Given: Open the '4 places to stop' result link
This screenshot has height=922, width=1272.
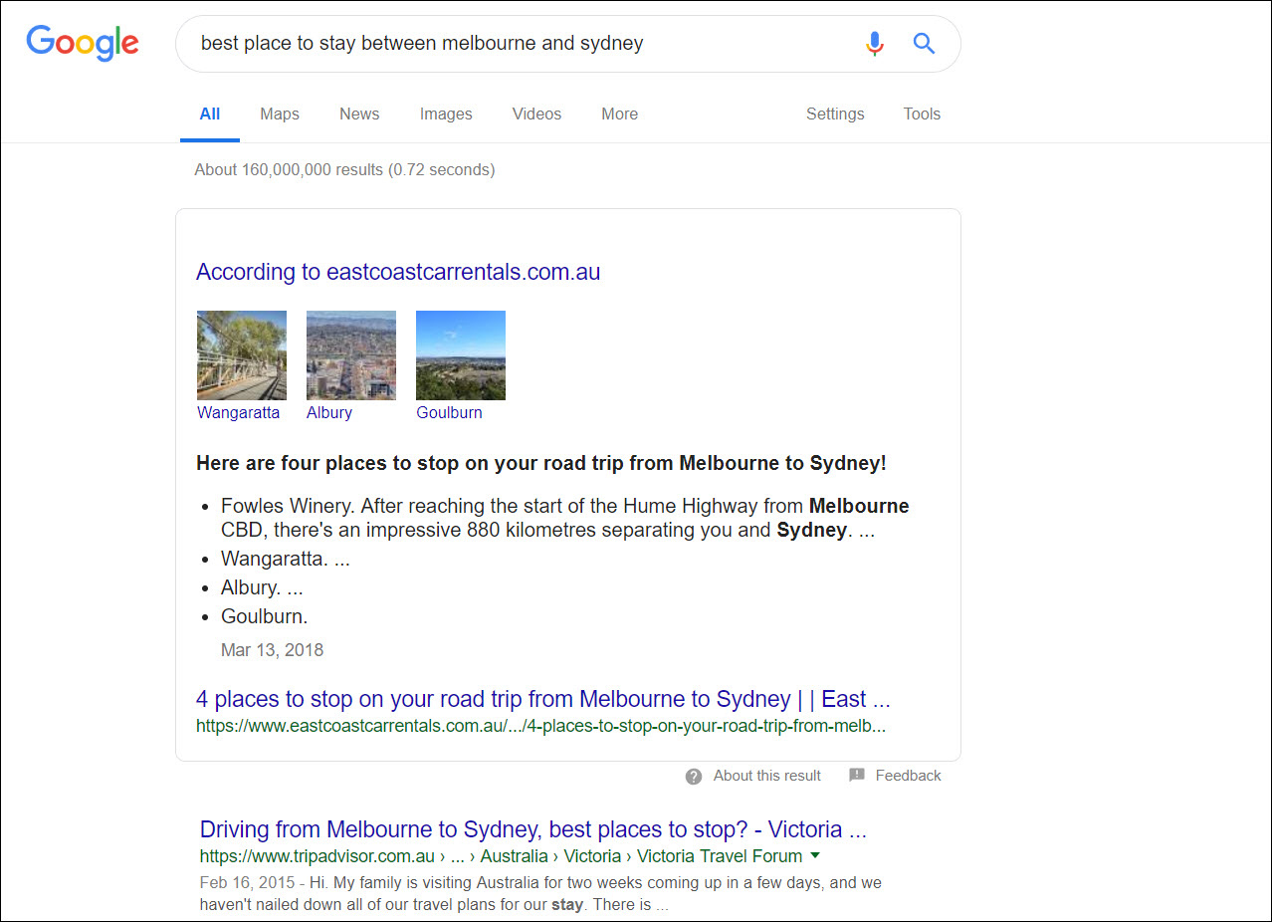Looking at the screenshot, I should [x=543, y=699].
